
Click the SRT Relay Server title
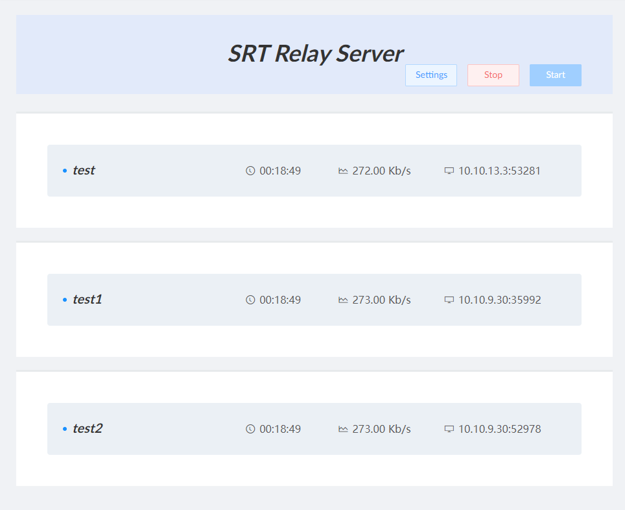point(316,54)
